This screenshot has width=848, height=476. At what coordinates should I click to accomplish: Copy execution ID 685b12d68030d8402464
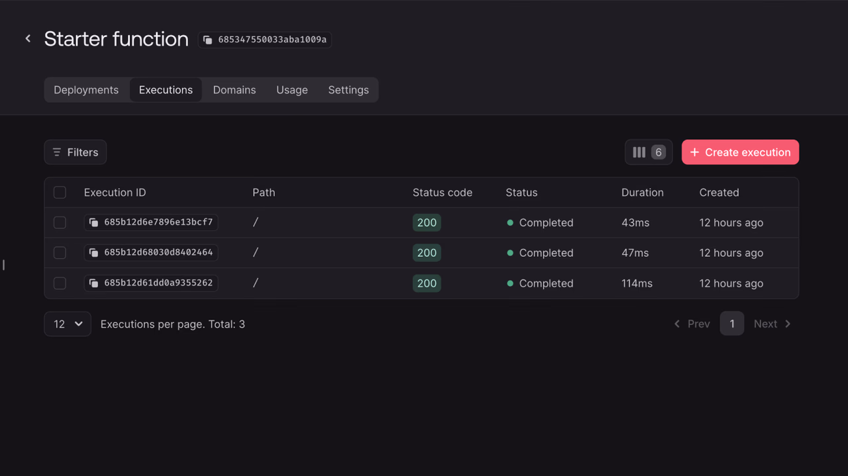[151, 253]
